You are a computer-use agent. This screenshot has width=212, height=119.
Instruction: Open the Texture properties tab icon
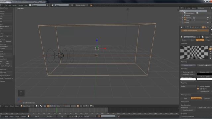(x=206, y=27)
